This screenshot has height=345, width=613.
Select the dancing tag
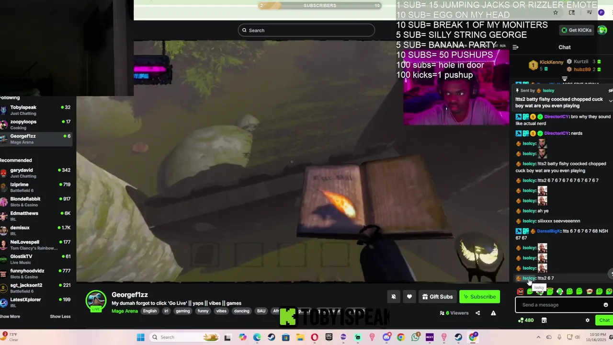pos(241,311)
